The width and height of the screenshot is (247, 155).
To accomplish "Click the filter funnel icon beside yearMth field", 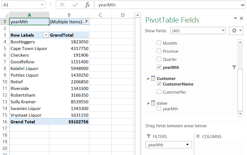I will coord(234,67).
